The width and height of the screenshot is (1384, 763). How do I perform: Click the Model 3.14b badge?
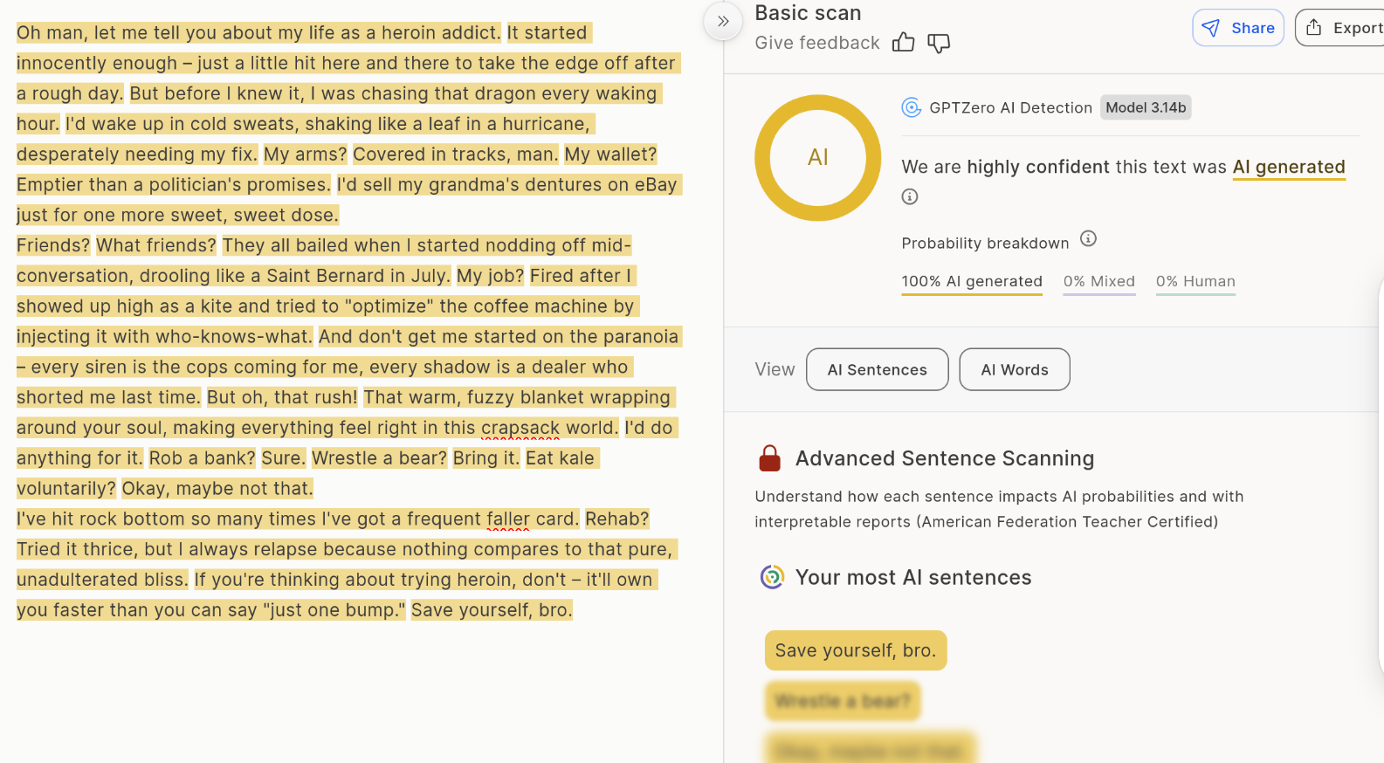click(1146, 107)
